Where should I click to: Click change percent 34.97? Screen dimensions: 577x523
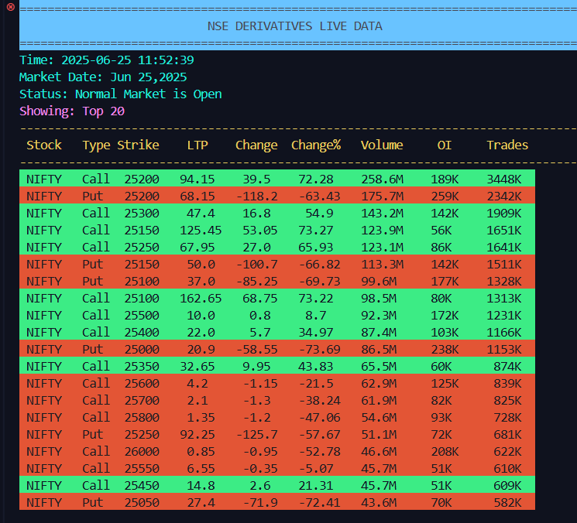[316, 332]
